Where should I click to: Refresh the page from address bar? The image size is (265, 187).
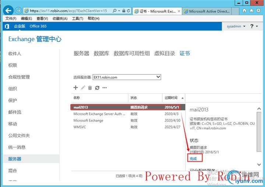pos(128,11)
